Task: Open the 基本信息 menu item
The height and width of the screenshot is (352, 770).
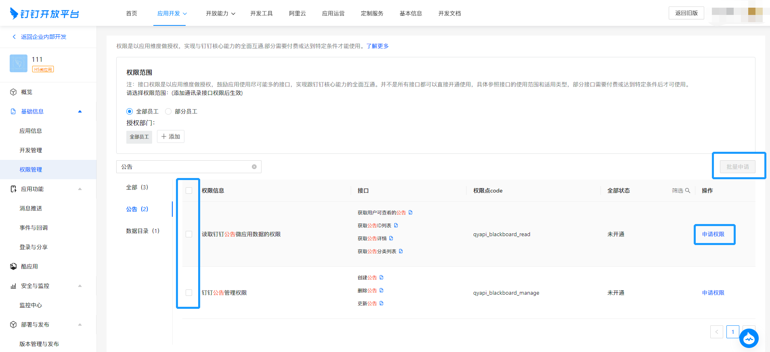Action: click(411, 13)
